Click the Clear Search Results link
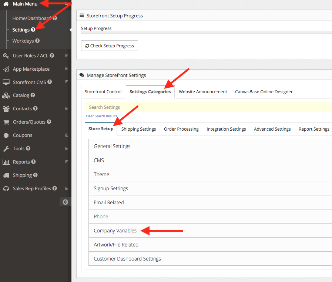Image resolution: width=332 pixels, height=282 pixels. [101, 116]
